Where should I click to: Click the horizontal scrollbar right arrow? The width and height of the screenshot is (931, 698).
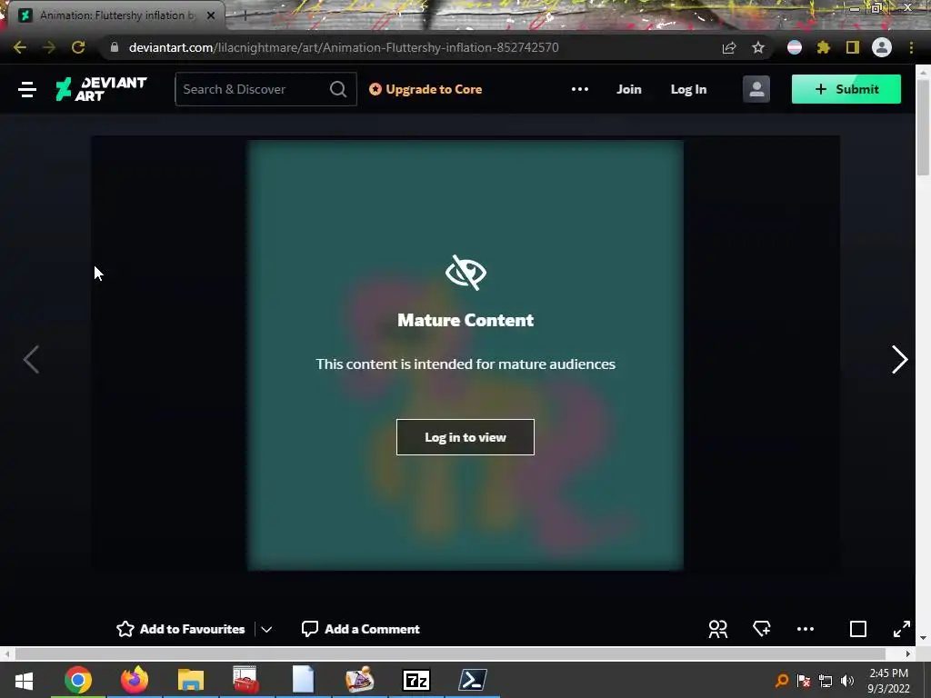point(908,653)
